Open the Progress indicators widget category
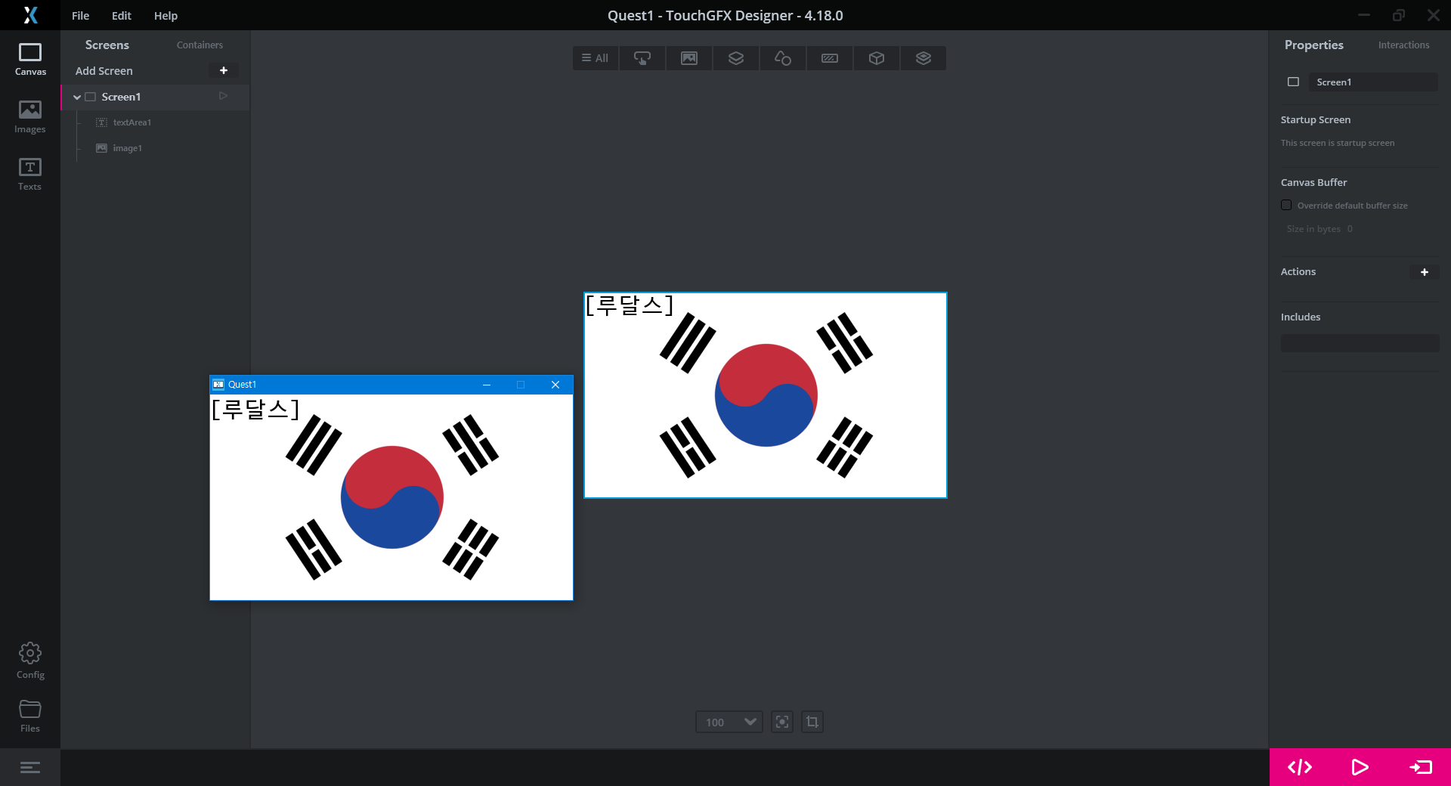 click(x=830, y=58)
